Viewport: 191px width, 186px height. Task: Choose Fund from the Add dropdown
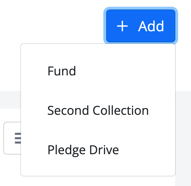[98, 71]
